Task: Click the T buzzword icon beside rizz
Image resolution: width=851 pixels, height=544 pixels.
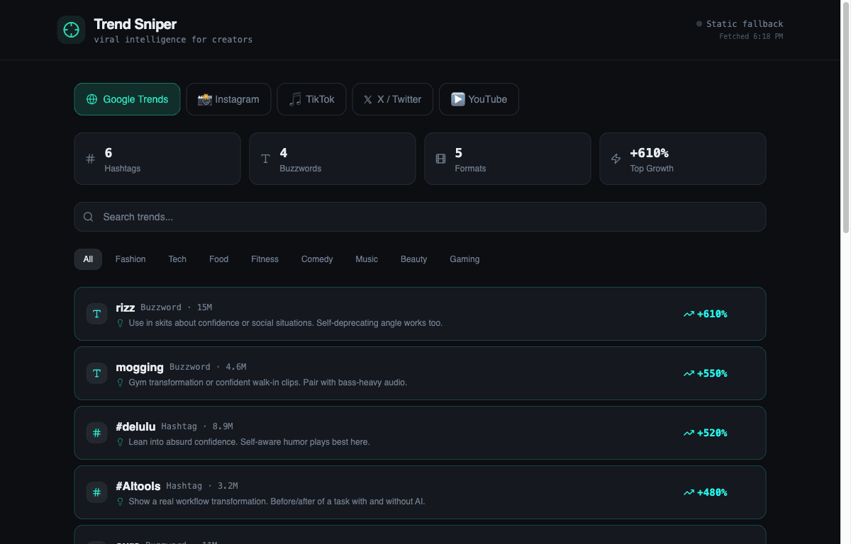Action: click(x=96, y=314)
